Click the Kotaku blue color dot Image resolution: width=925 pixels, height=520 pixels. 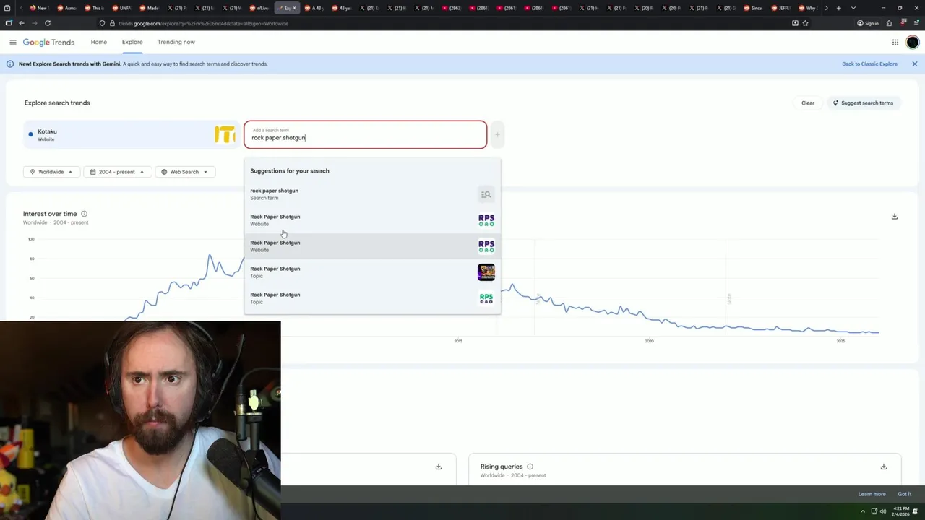pyautogui.click(x=30, y=134)
